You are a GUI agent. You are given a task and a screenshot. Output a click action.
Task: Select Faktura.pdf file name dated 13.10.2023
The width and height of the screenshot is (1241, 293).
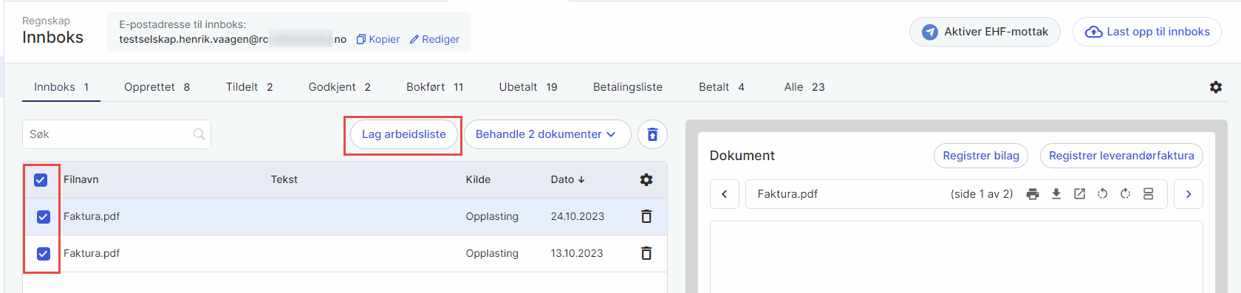click(x=92, y=253)
